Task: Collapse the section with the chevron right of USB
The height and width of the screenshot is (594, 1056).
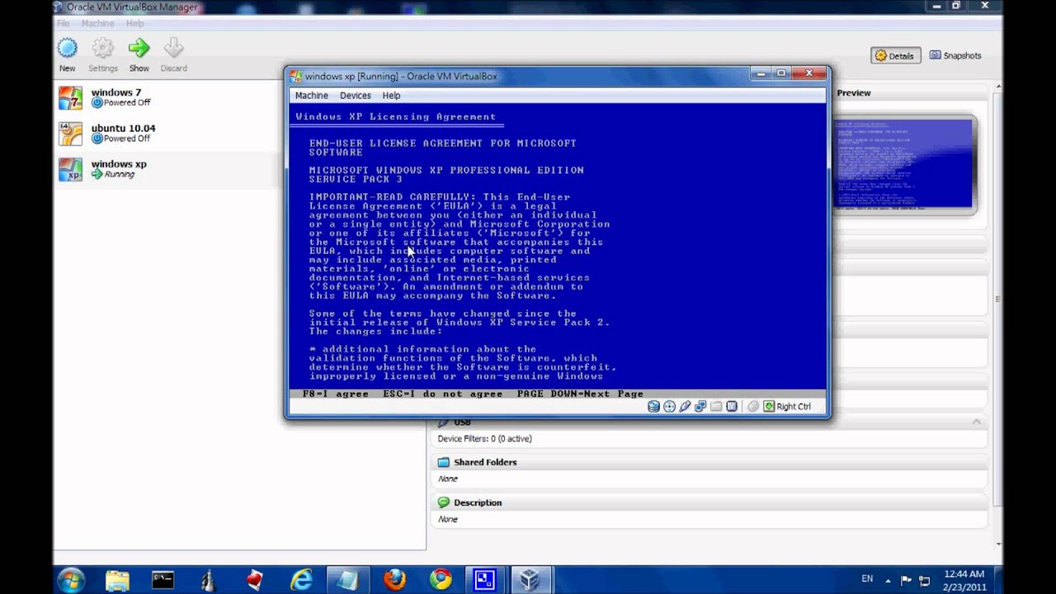Action: tap(977, 422)
